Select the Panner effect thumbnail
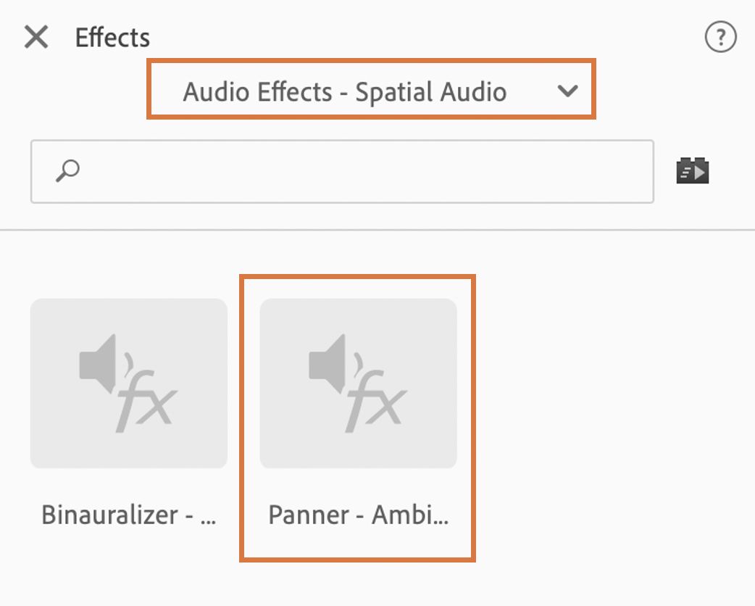Viewport: 755px width, 606px height. [x=358, y=383]
